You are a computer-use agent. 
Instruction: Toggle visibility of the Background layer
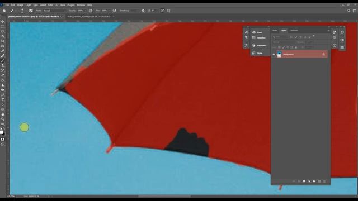274,54
